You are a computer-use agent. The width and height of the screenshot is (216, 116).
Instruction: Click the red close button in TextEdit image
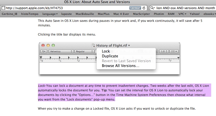(x=43, y=45)
